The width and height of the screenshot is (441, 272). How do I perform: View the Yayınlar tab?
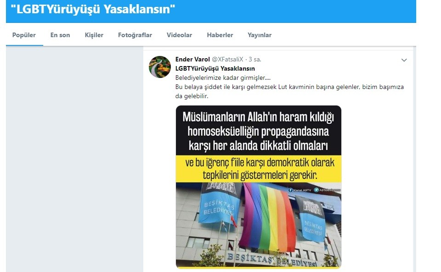point(260,35)
